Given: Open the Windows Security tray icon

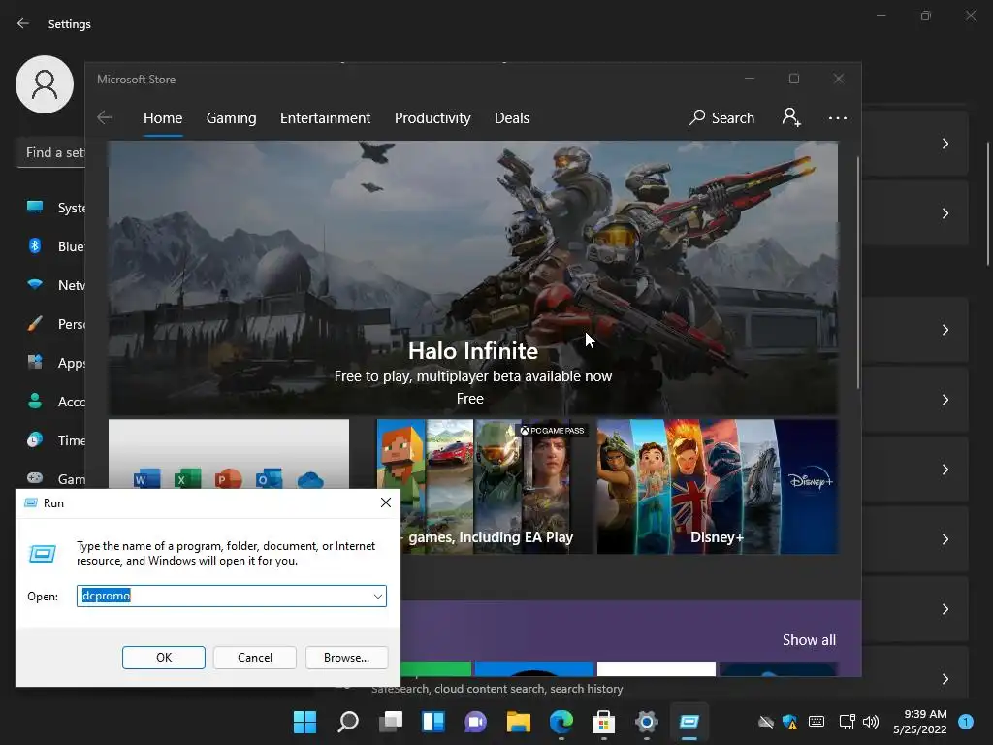Looking at the screenshot, I should 789,722.
